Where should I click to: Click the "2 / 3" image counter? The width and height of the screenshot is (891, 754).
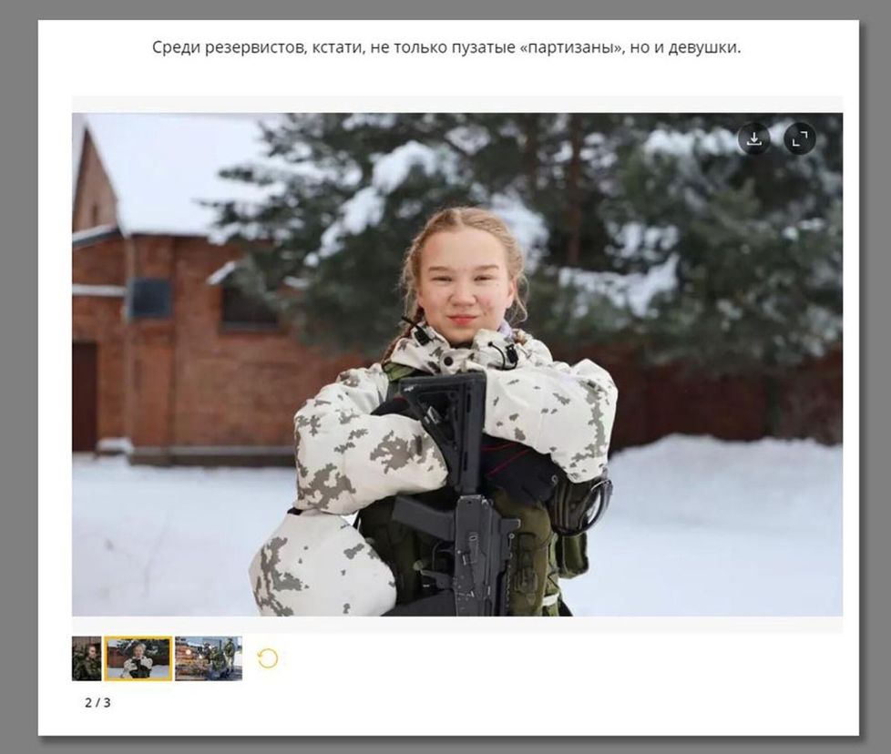97,703
